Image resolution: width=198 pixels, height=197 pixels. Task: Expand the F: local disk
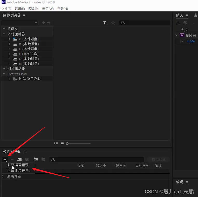pyautogui.click(x=9, y=54)
